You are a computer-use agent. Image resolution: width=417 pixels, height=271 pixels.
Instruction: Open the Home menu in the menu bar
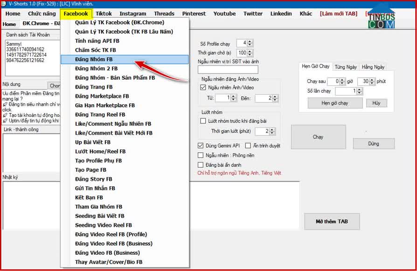pyautogui.click(x=13, y=14)
